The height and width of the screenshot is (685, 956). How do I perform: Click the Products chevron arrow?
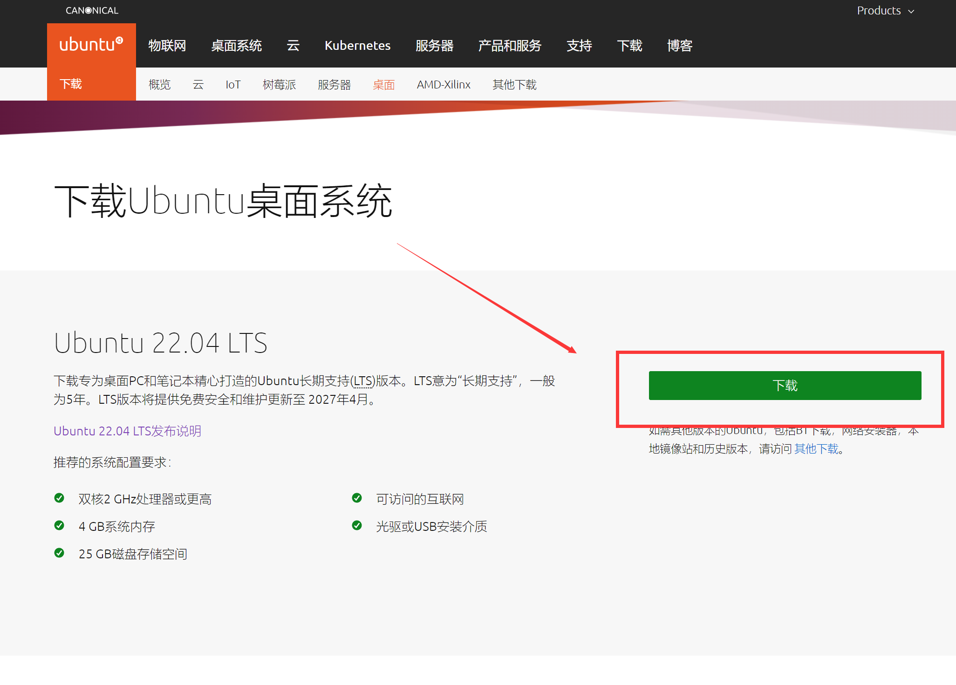(x=911, y=11)
